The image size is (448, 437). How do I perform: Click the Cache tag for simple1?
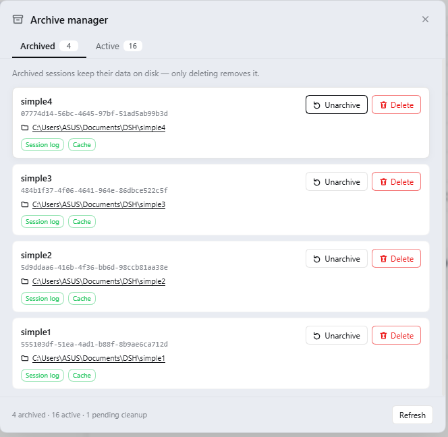click(82, 376)
